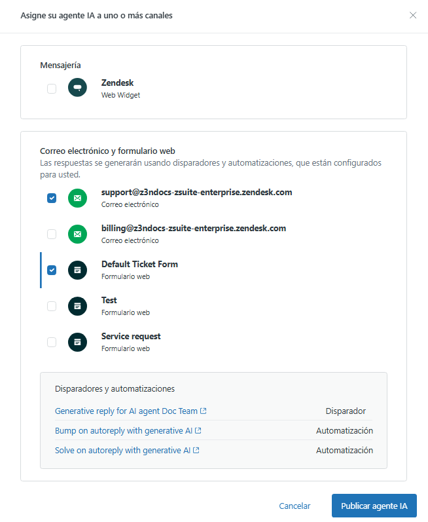Viewport: 428px width, 522px height.
Task: Uncheck the Default Ticket Form checkbox
Action: coord(52,270)
